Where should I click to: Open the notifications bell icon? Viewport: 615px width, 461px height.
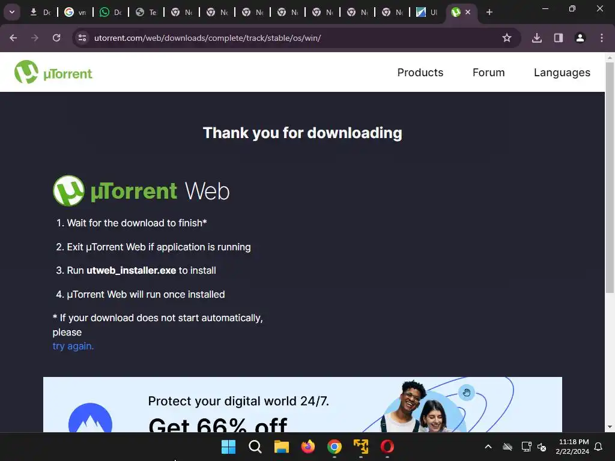(x=599, y=447)
